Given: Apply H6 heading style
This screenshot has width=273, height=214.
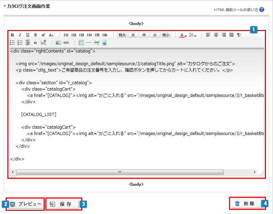Looking at the screenshot, I should [105, 35].
